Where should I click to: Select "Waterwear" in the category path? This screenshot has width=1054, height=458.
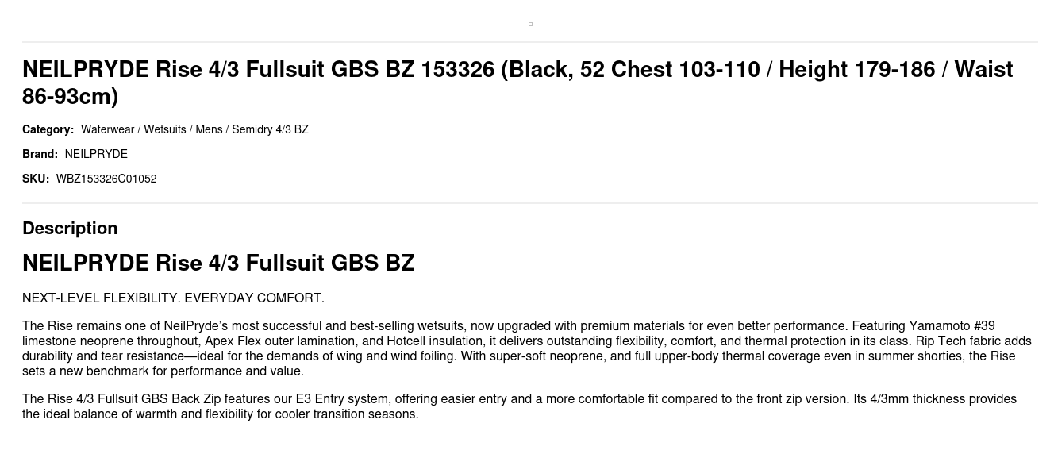point(107,129)
